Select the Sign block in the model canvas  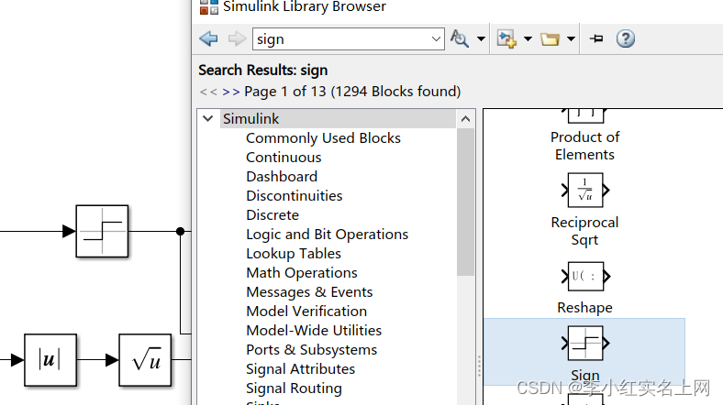click(x=102, y=231)
